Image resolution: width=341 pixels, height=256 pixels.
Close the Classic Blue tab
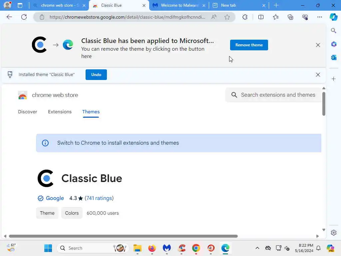coord(144,5)
